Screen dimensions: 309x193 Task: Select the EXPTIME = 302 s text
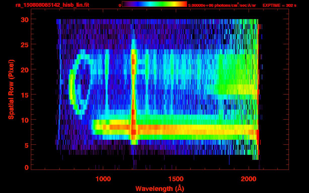[x=279, y=5]
